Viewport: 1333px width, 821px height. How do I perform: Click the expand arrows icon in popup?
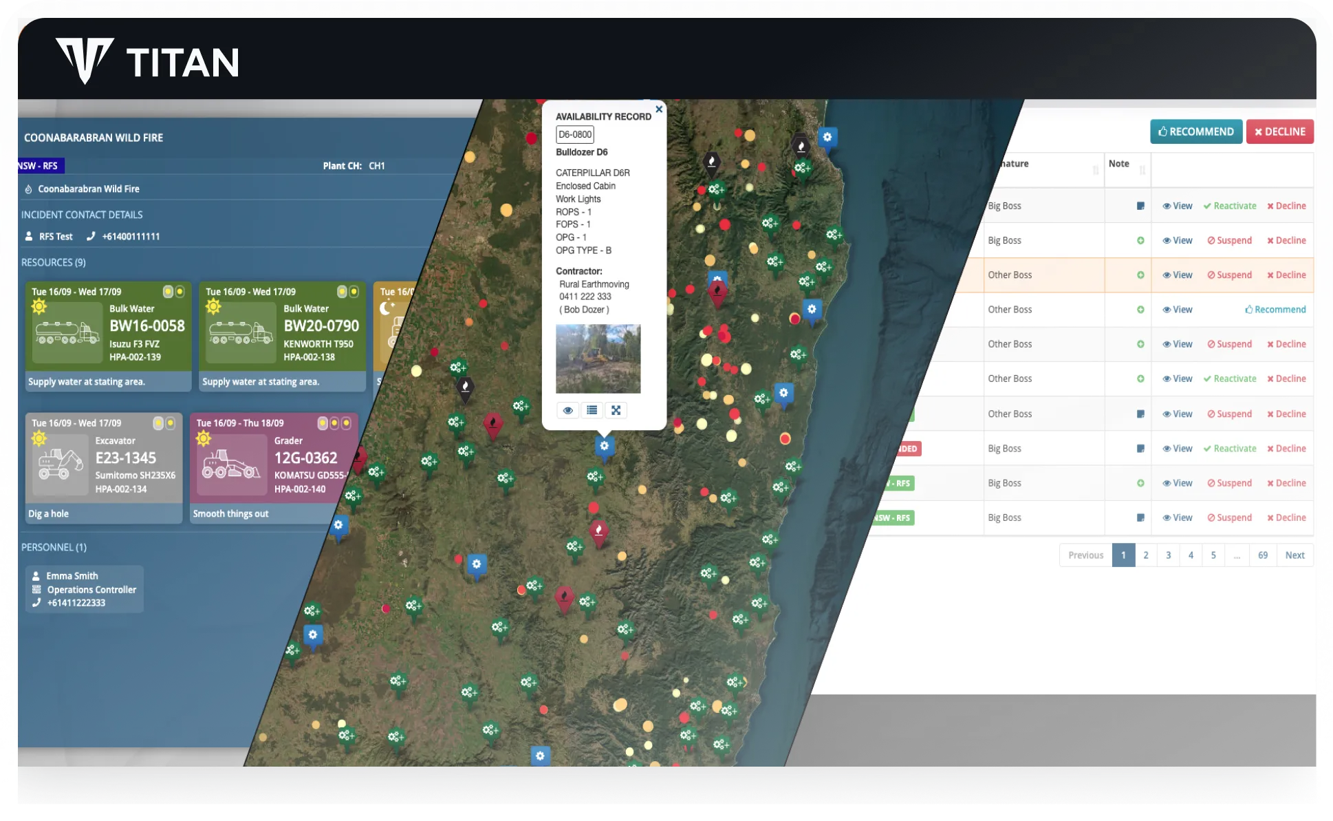[x=616, y=410]
